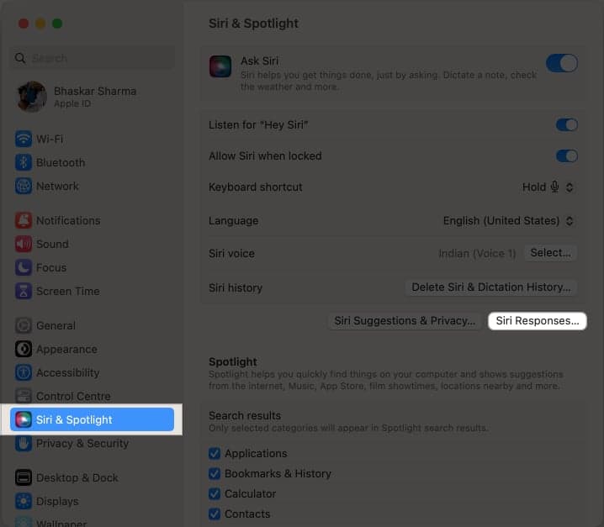This screenshot has width=604, height=527.
Task: Click the Siri Responses… button
Action: point(537,321)
